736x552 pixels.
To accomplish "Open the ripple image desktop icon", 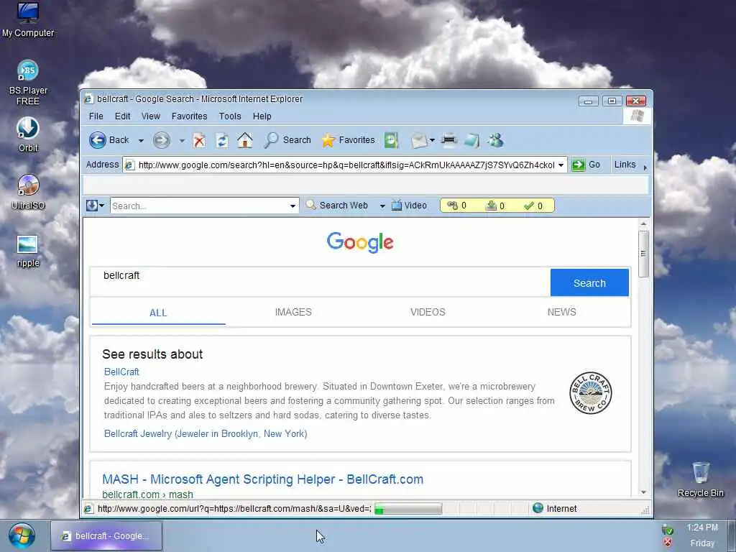I will pos(28,251).
